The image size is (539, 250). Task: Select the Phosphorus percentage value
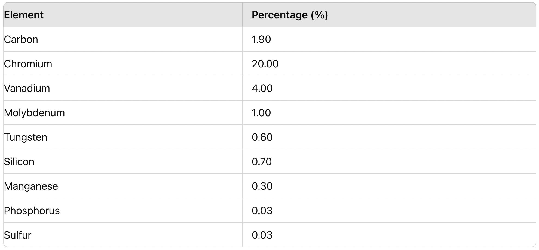(262, 211)
